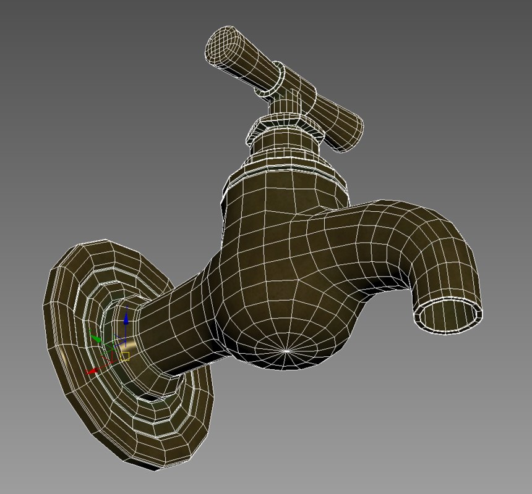Click the green Y-axis gizmo arrow
This screenshot has height=494, width=532.
click(96, 338)
